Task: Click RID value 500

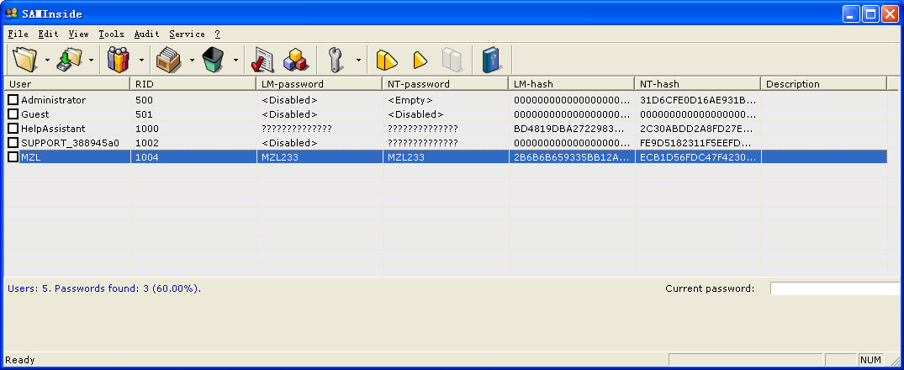Action: 144,100
